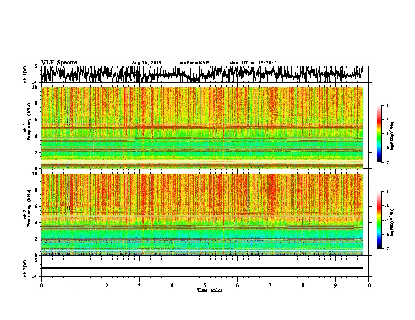
Task: Click the ch.1 voltage waveform trace
Action: [x=202, y=74]
